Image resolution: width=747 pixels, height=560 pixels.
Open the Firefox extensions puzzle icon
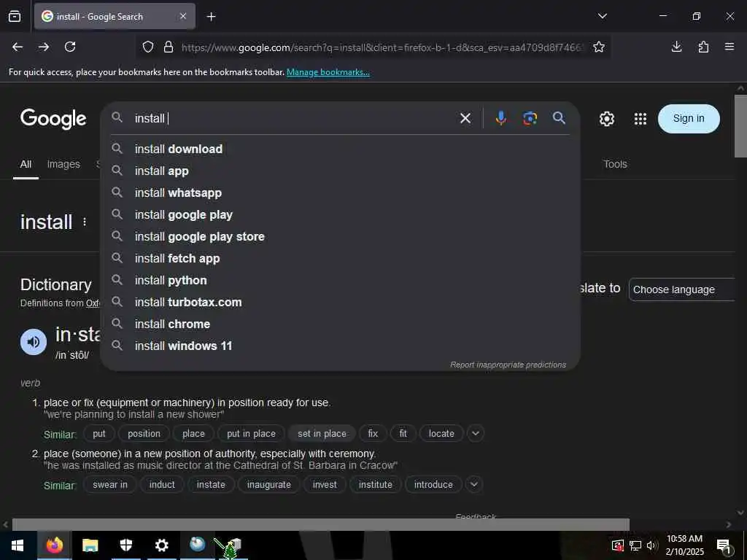point(703,47)
